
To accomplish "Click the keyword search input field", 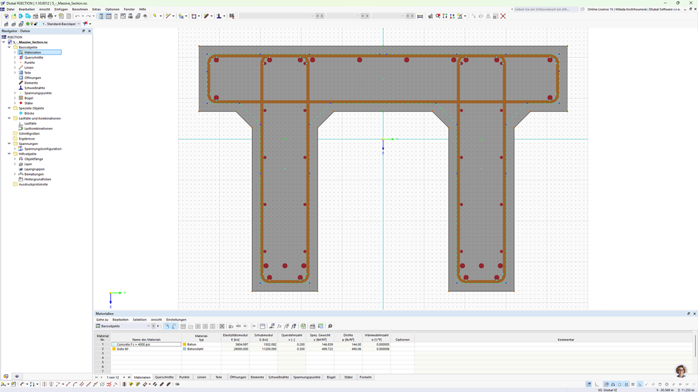I will click(x=545, y=10).
